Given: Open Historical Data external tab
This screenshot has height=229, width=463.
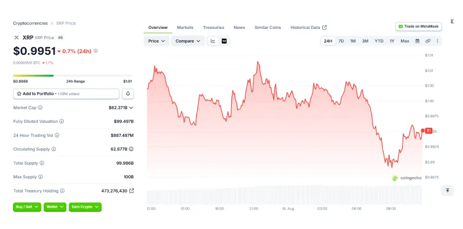Looking at the screenshot, I should (309, 27).
